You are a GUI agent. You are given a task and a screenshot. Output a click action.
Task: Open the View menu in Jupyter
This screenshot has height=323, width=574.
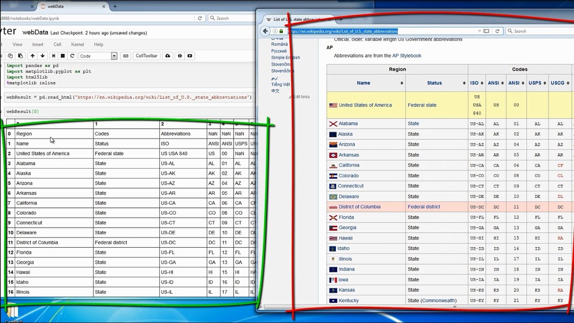[x=17, y=44]
